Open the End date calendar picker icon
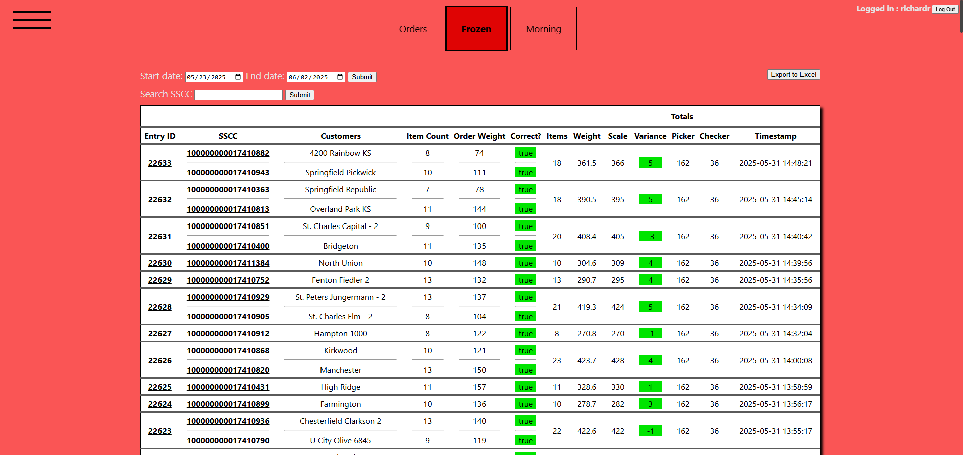Screen dimensions: 963x455 coord(340,77)
